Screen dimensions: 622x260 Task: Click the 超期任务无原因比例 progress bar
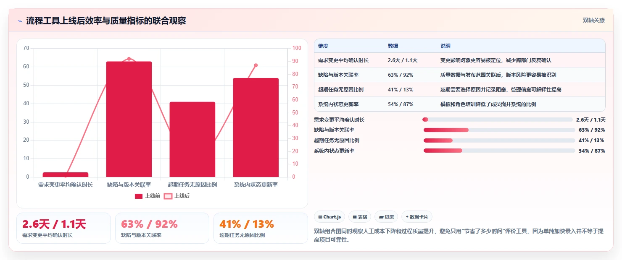click(x=499, y=140)
